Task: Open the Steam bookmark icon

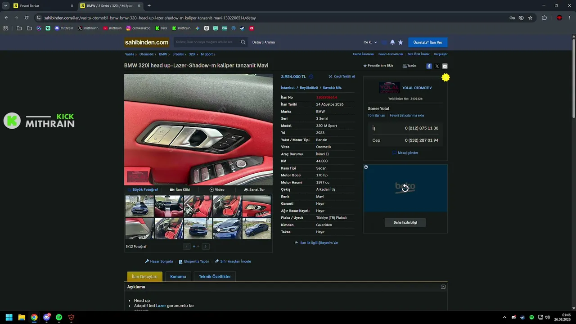Action: click(x=242, y=28)
